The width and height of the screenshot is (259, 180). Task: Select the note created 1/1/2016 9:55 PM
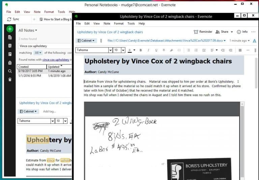45,76
